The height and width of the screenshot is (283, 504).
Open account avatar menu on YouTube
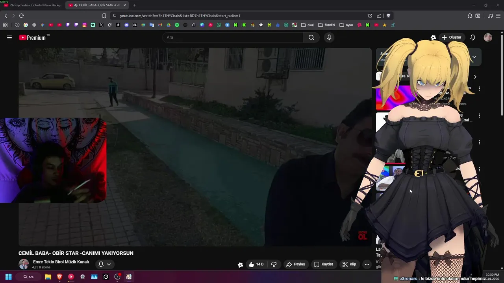point(488,37)
